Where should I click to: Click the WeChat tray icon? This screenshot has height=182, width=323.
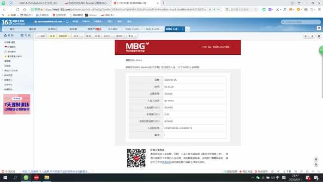(x=257, y=178)
